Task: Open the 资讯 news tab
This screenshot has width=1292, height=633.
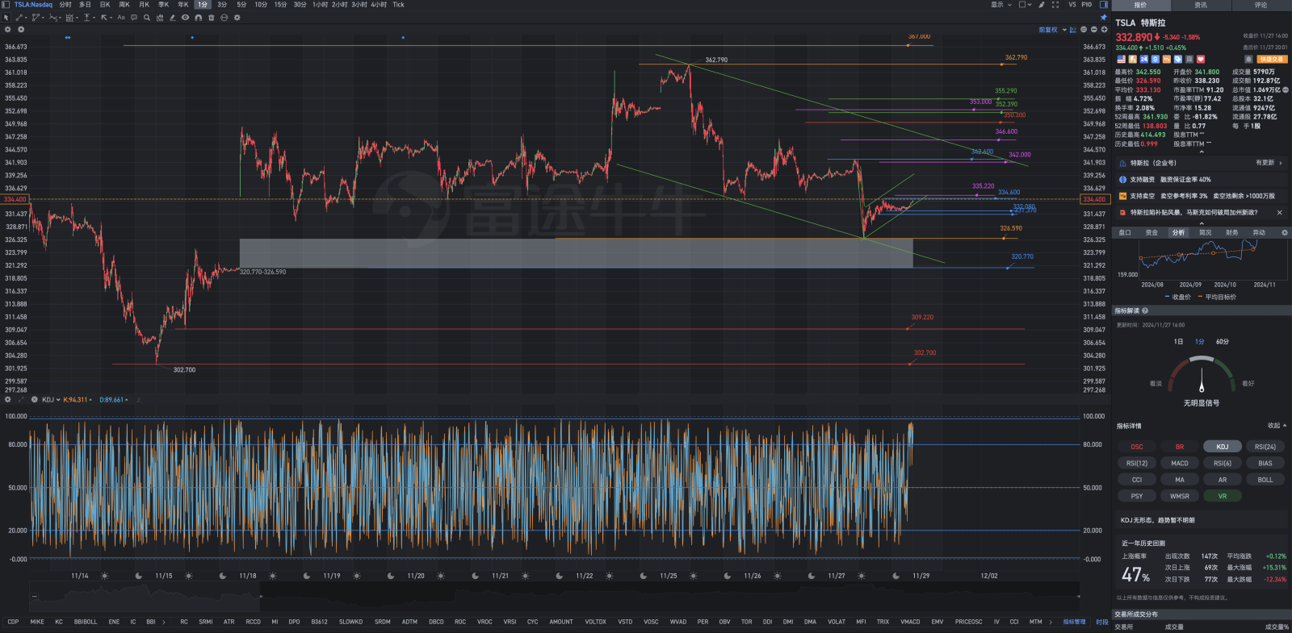Action: pos(1201,5)
